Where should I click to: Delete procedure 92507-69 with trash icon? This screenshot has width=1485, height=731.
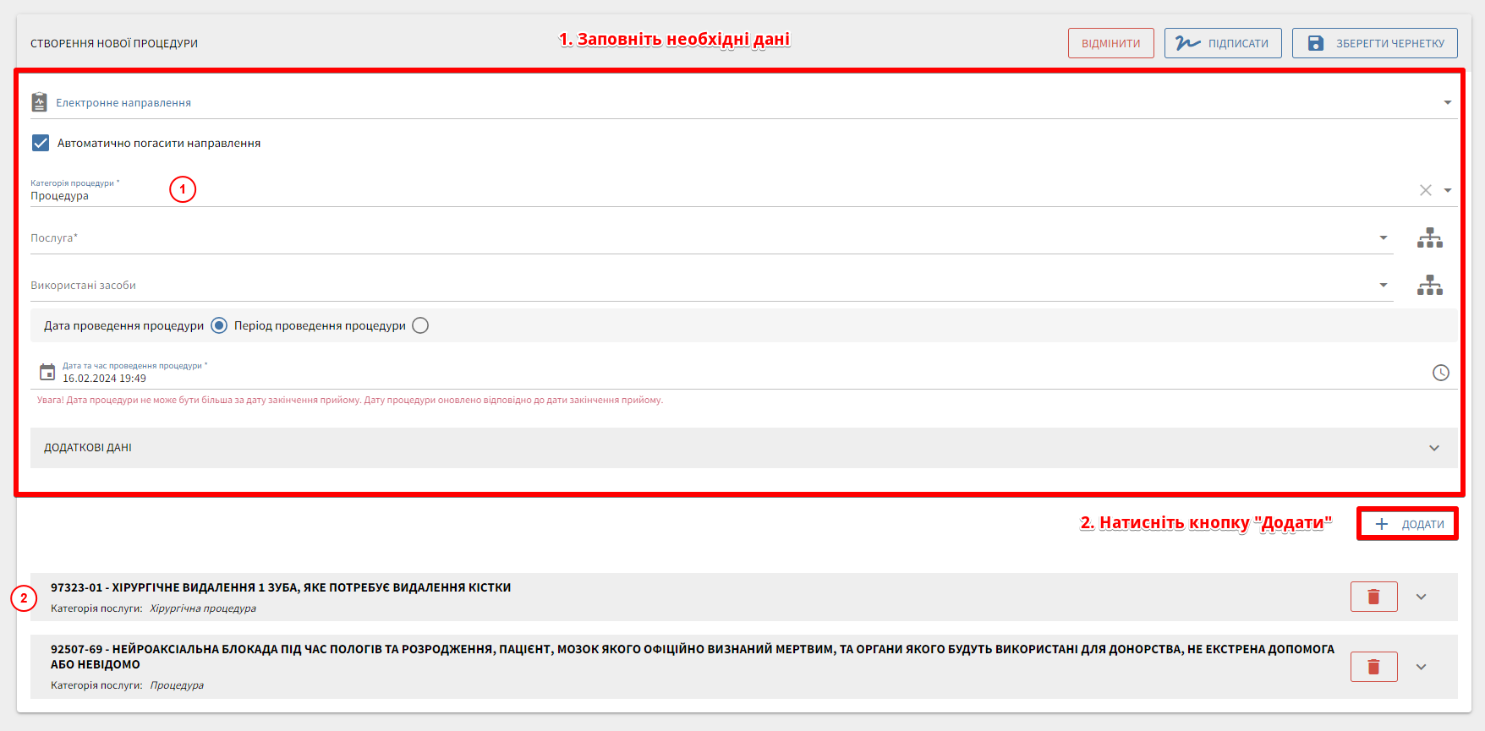coord(1373,667)
